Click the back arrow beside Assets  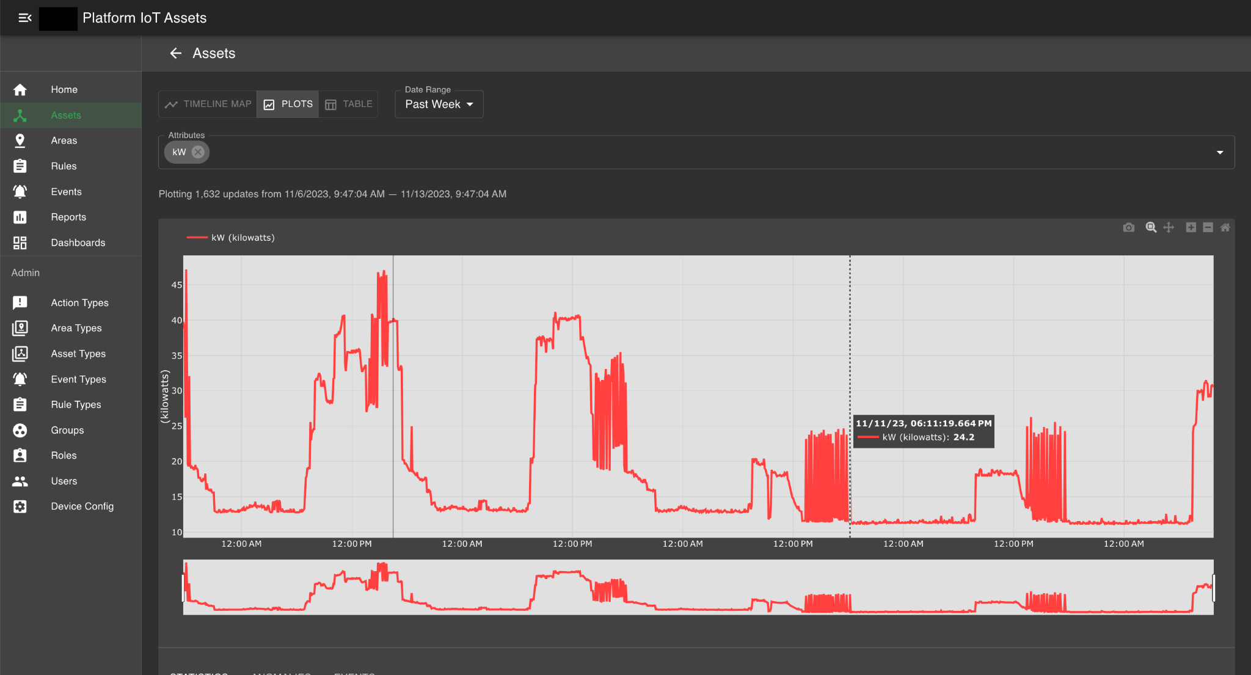click(176, 53)
